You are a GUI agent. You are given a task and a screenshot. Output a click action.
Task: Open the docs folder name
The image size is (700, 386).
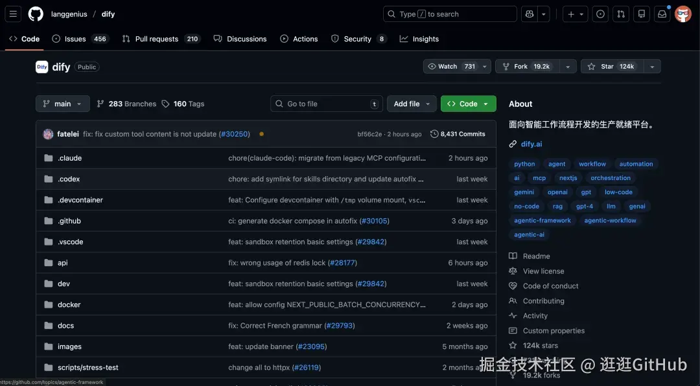(65, 326)
